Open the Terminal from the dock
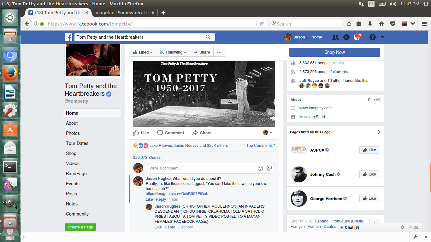Screen dimensions: 431x242 [x=10, y=167]
